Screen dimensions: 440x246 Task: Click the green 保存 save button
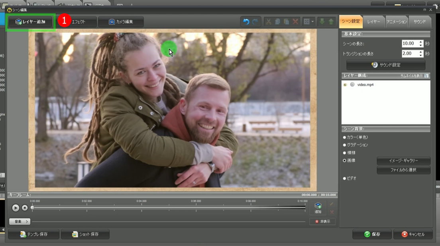pyautogui.click(x=372, y=234)
